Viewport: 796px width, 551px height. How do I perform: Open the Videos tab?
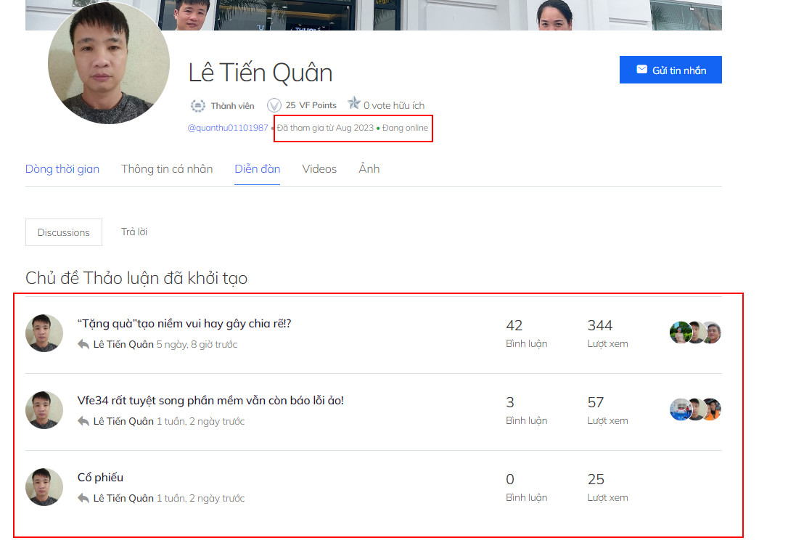[x=319, y=169]
